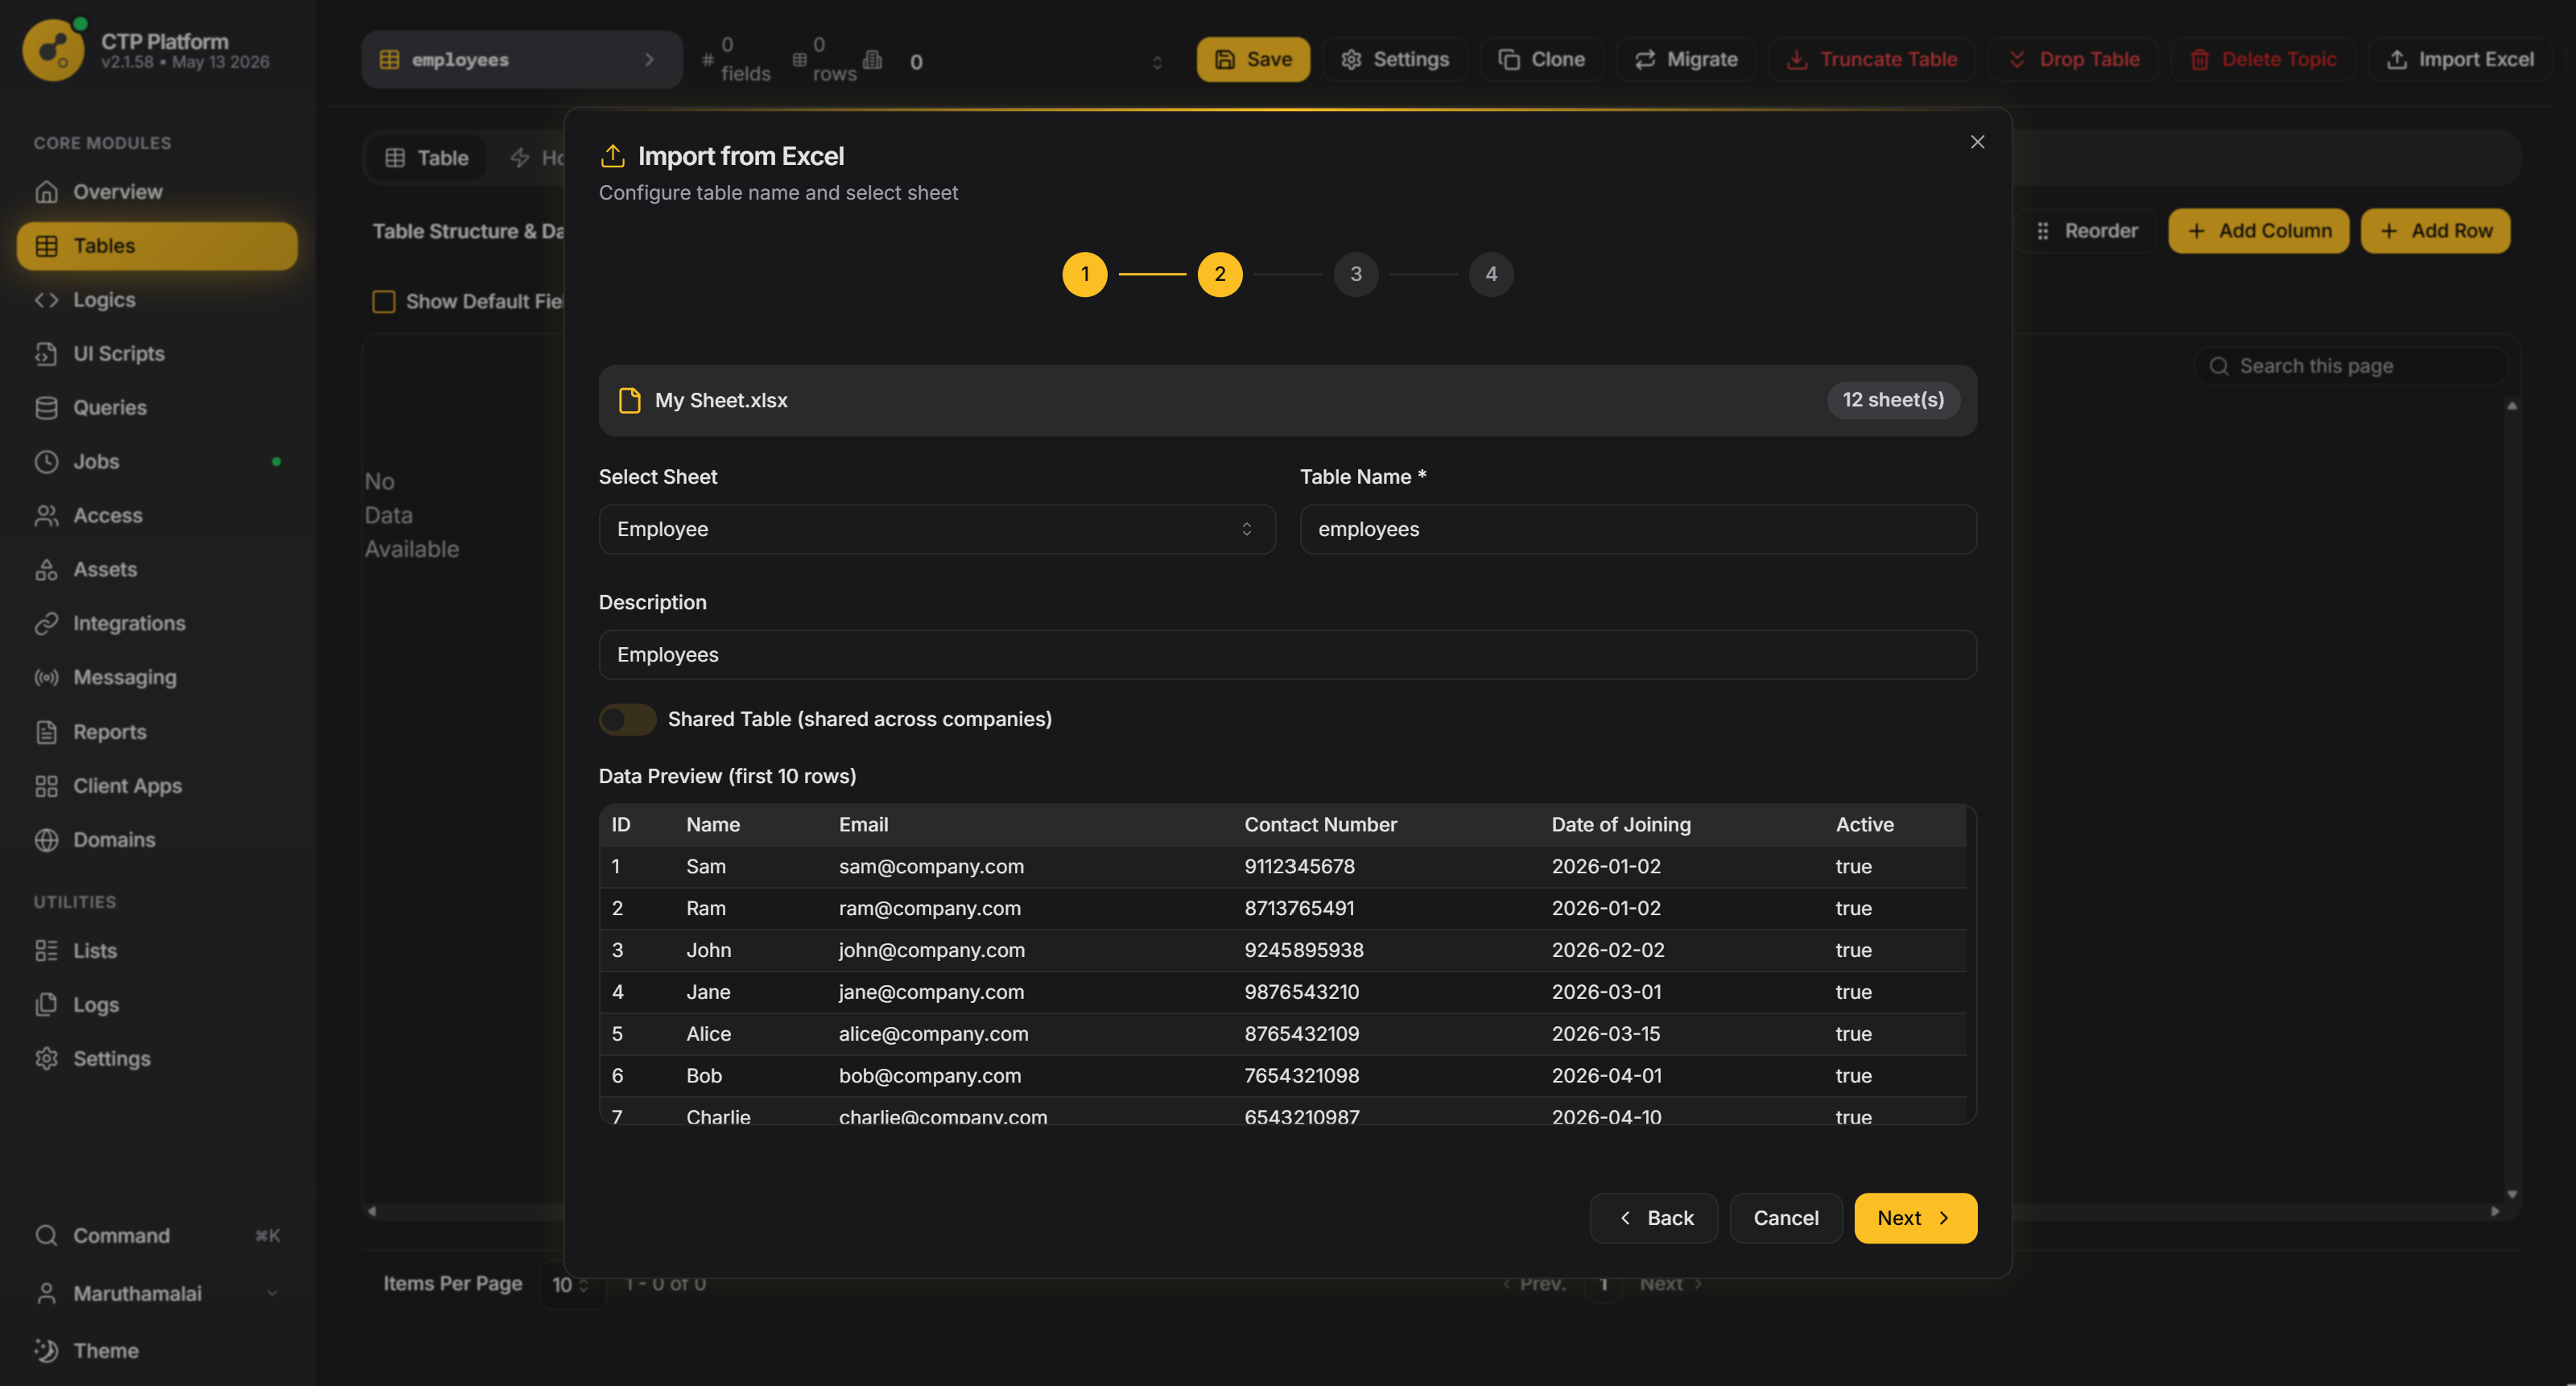Click Truncate Table

click(x=1871, y=59)
